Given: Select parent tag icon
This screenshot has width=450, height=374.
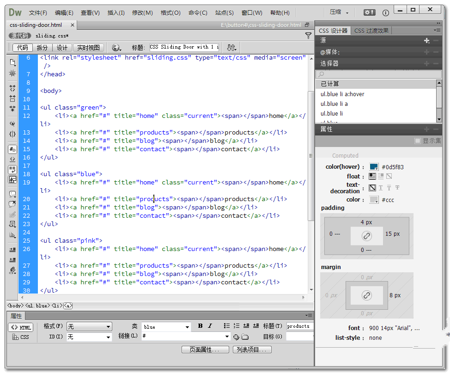Looking at the screenshot, I should coord(12,124).
